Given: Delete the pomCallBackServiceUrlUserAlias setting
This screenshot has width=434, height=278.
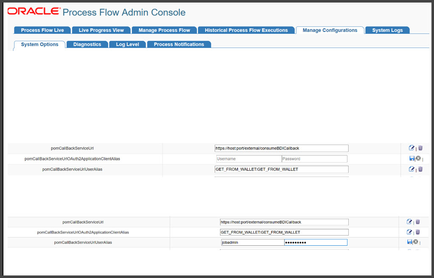Looking at the screenshot, I should [x=420, y=169].
